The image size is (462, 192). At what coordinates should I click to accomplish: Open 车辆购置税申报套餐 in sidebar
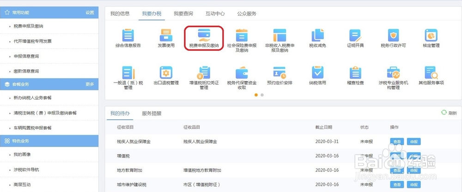[x=33, y=128]
